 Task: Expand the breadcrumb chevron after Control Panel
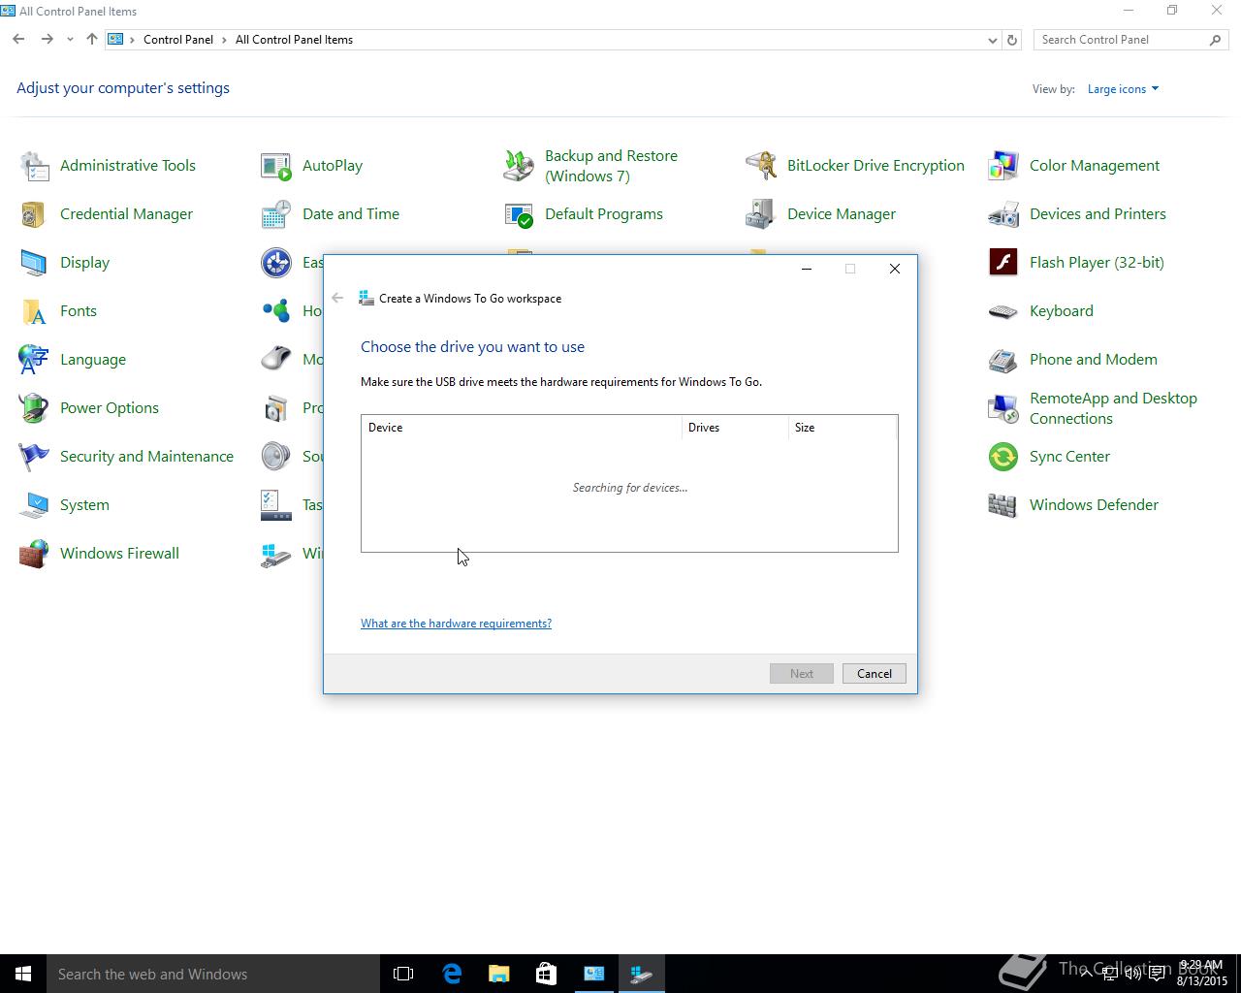(x=224, y=40)
